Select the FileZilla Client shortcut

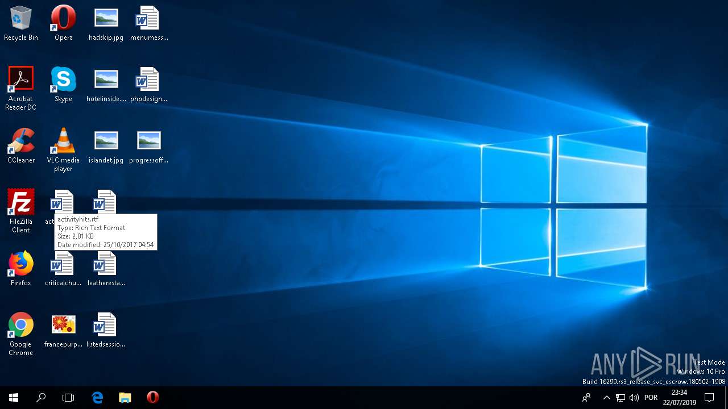click(21, 211)
